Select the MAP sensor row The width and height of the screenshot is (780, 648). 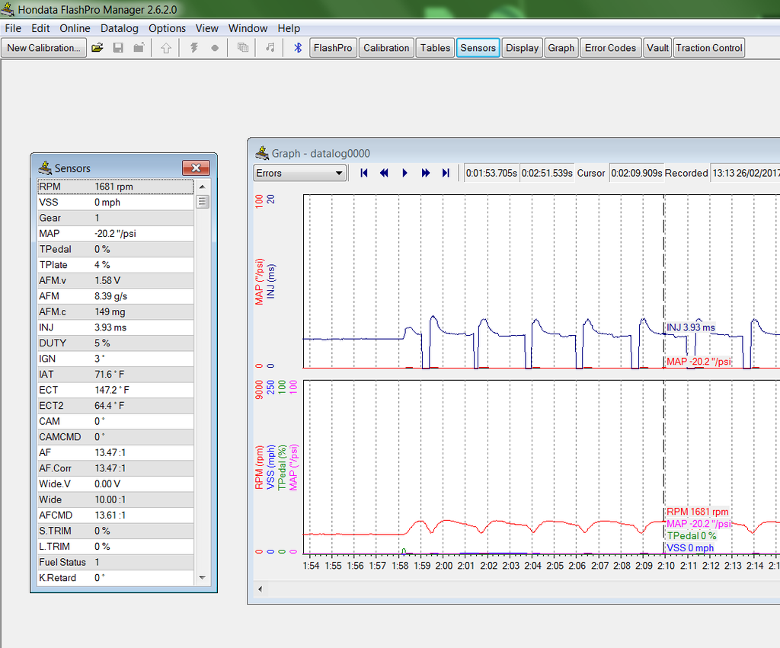tap(116, 233)
